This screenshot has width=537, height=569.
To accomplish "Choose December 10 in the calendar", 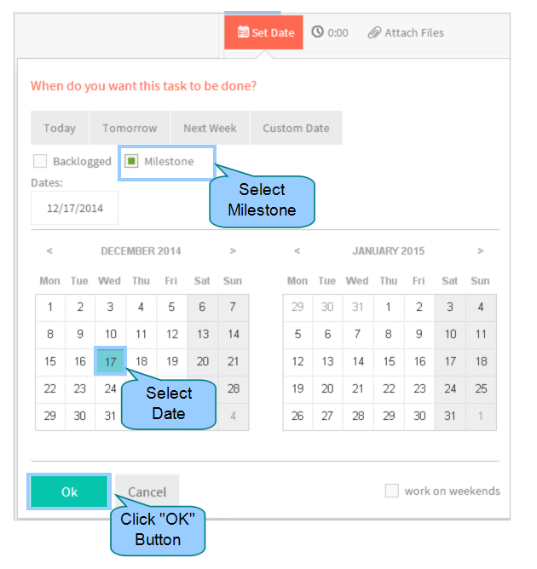I will (x=110, y=334).
